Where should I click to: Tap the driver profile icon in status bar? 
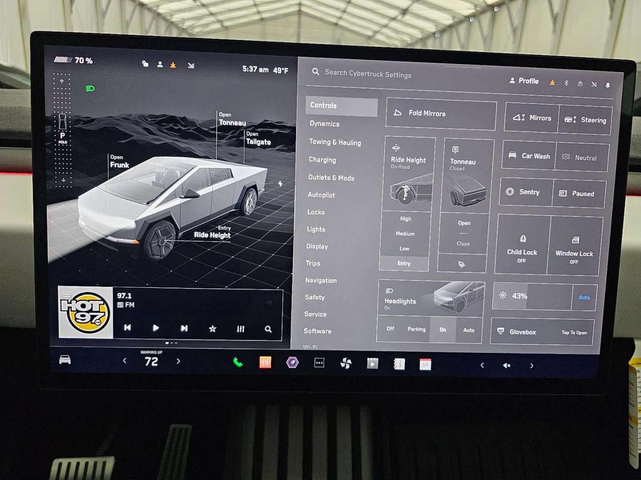point(160,64)
